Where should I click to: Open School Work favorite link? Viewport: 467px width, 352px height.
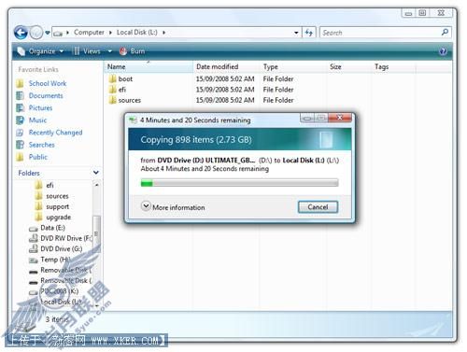point(48,83)
